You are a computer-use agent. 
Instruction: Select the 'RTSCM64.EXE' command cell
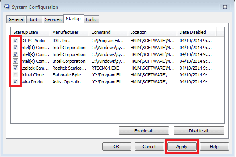click(x=105, y=68)
